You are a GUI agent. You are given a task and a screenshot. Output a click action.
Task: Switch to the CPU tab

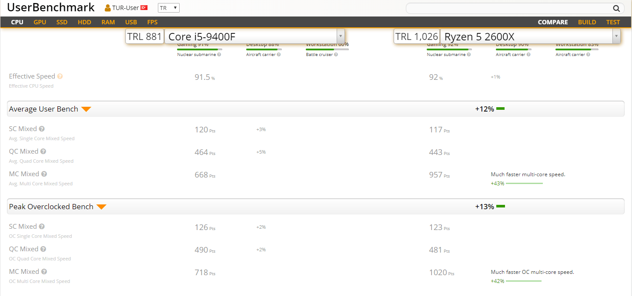(x=17, y=22)
